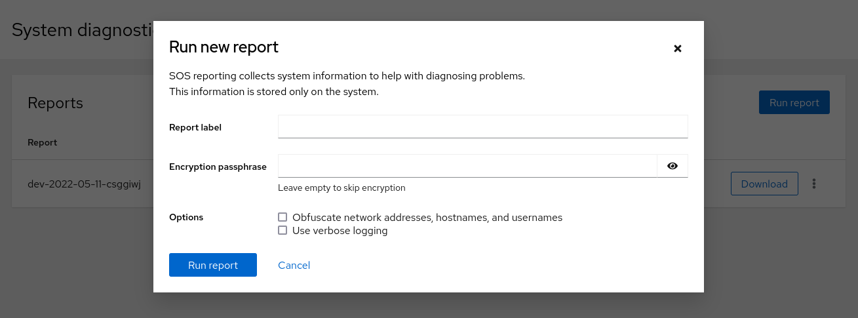Image resolution: width=858 pixels, height=318 pixels.
Task: Cancel the new report dialog
Action: (x=294, y=265)
